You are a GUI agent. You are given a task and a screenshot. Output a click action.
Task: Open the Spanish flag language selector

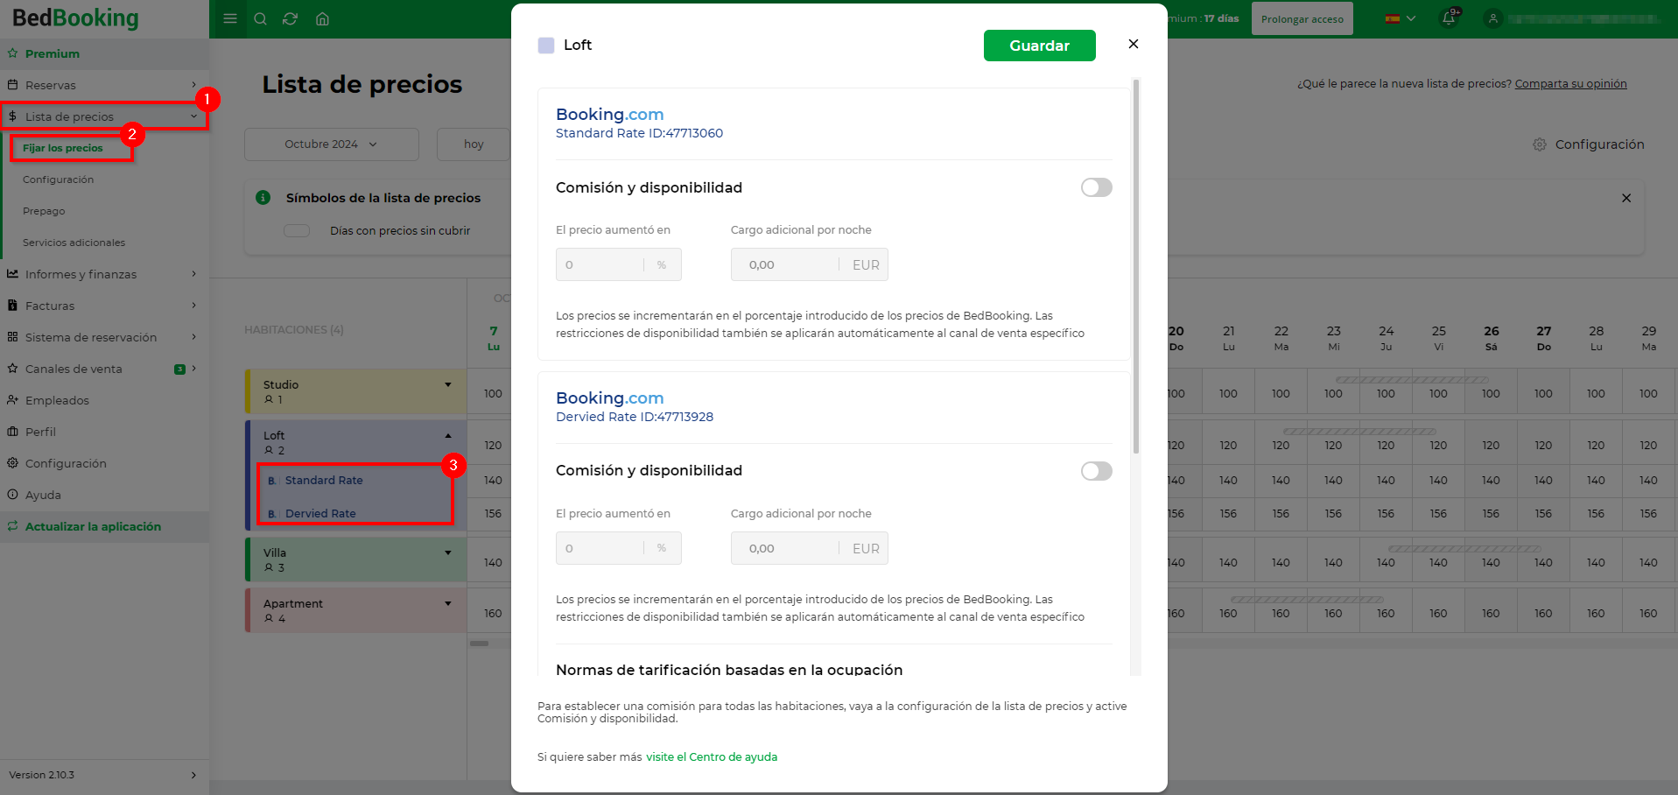1400,18
